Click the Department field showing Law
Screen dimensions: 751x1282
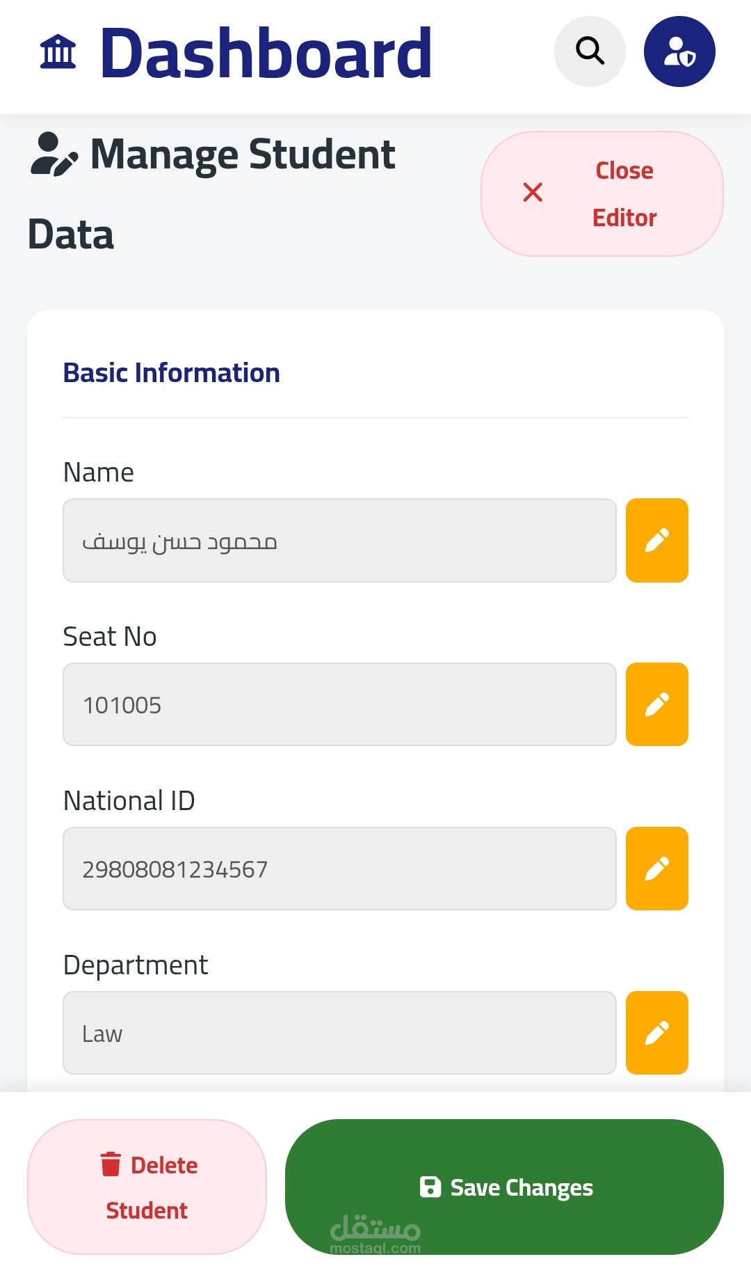tap(339, 1034)
